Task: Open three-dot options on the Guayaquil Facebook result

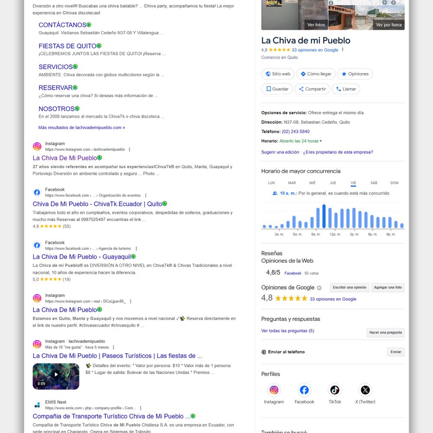Action: tap(136, 249)
